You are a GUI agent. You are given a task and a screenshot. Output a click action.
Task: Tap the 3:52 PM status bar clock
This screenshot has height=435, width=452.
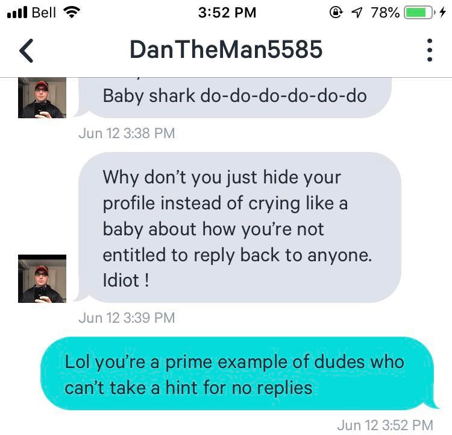227,13
